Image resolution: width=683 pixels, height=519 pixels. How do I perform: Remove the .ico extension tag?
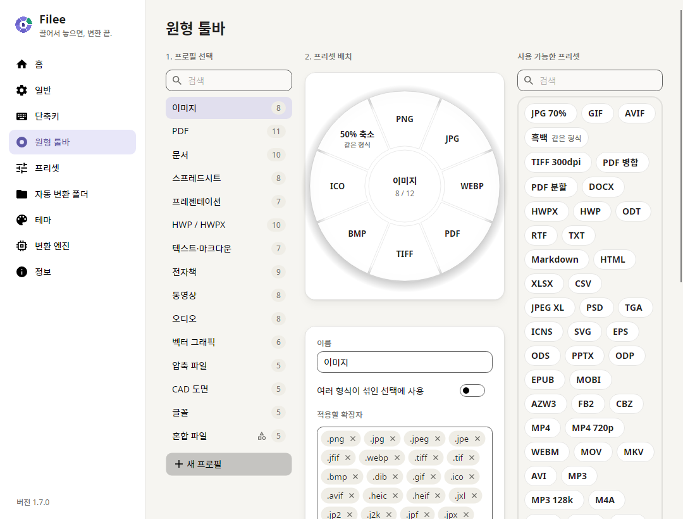point(472,477)
